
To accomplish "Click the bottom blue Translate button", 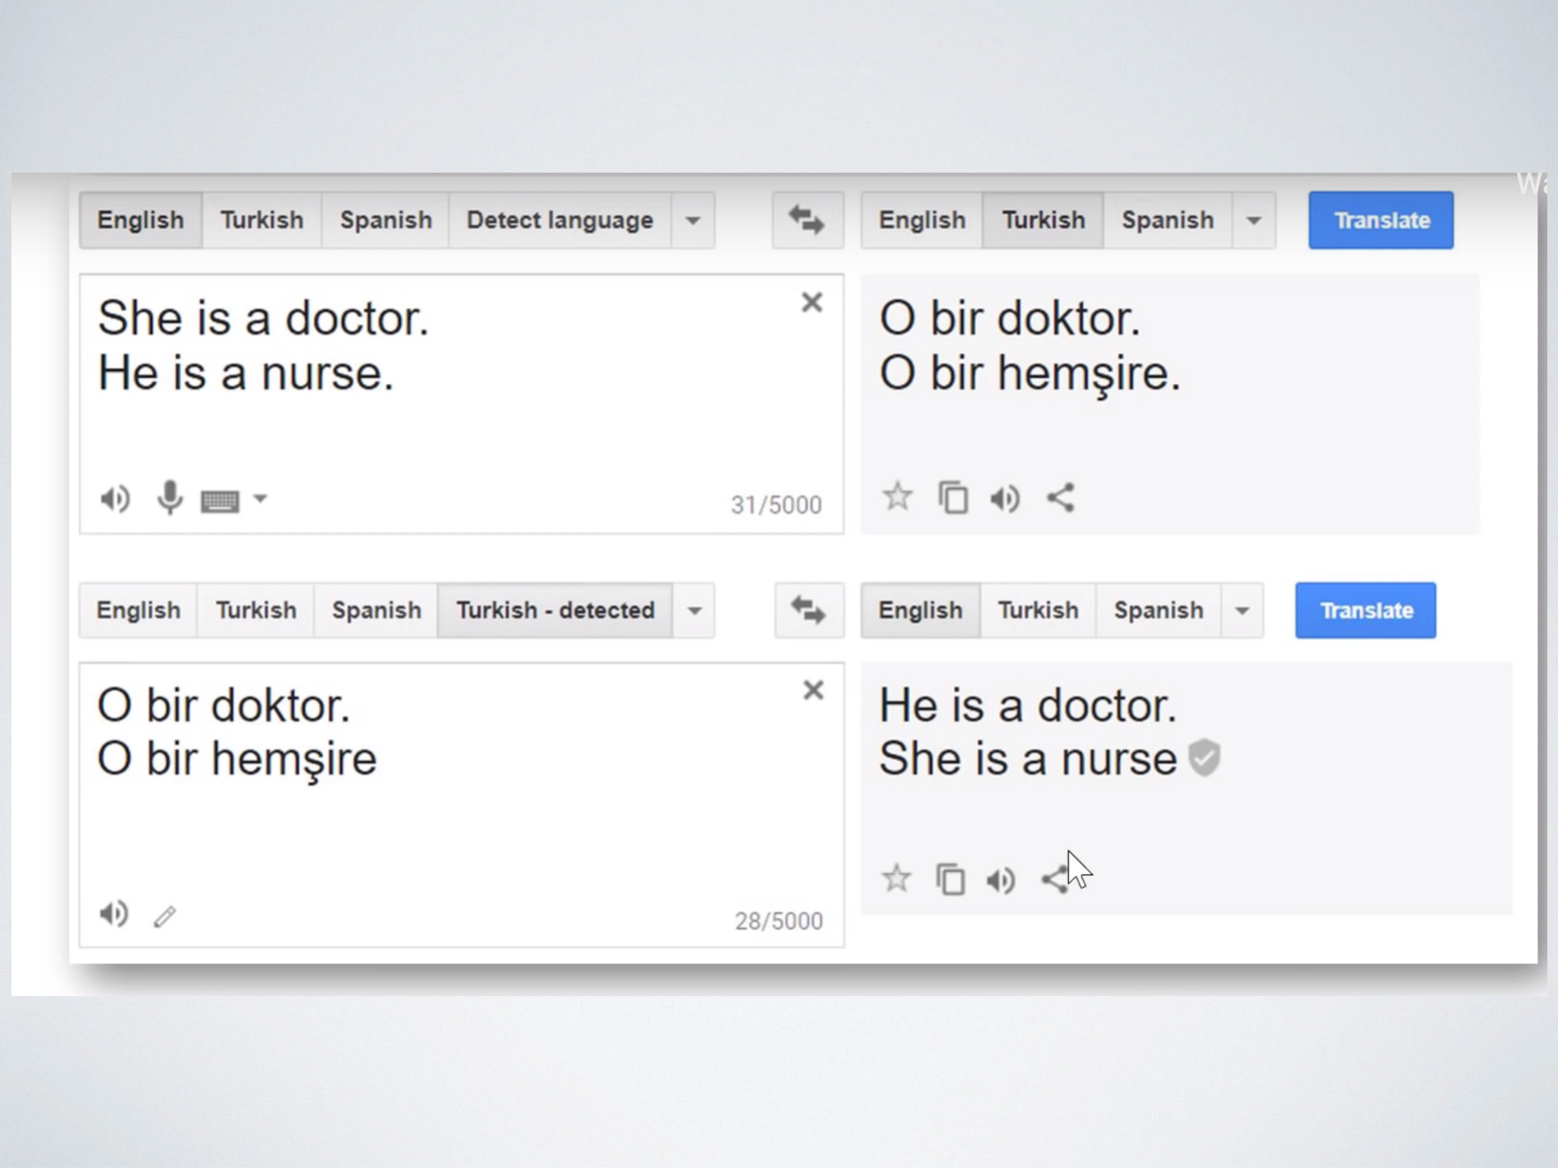I will pos(1366,610).
